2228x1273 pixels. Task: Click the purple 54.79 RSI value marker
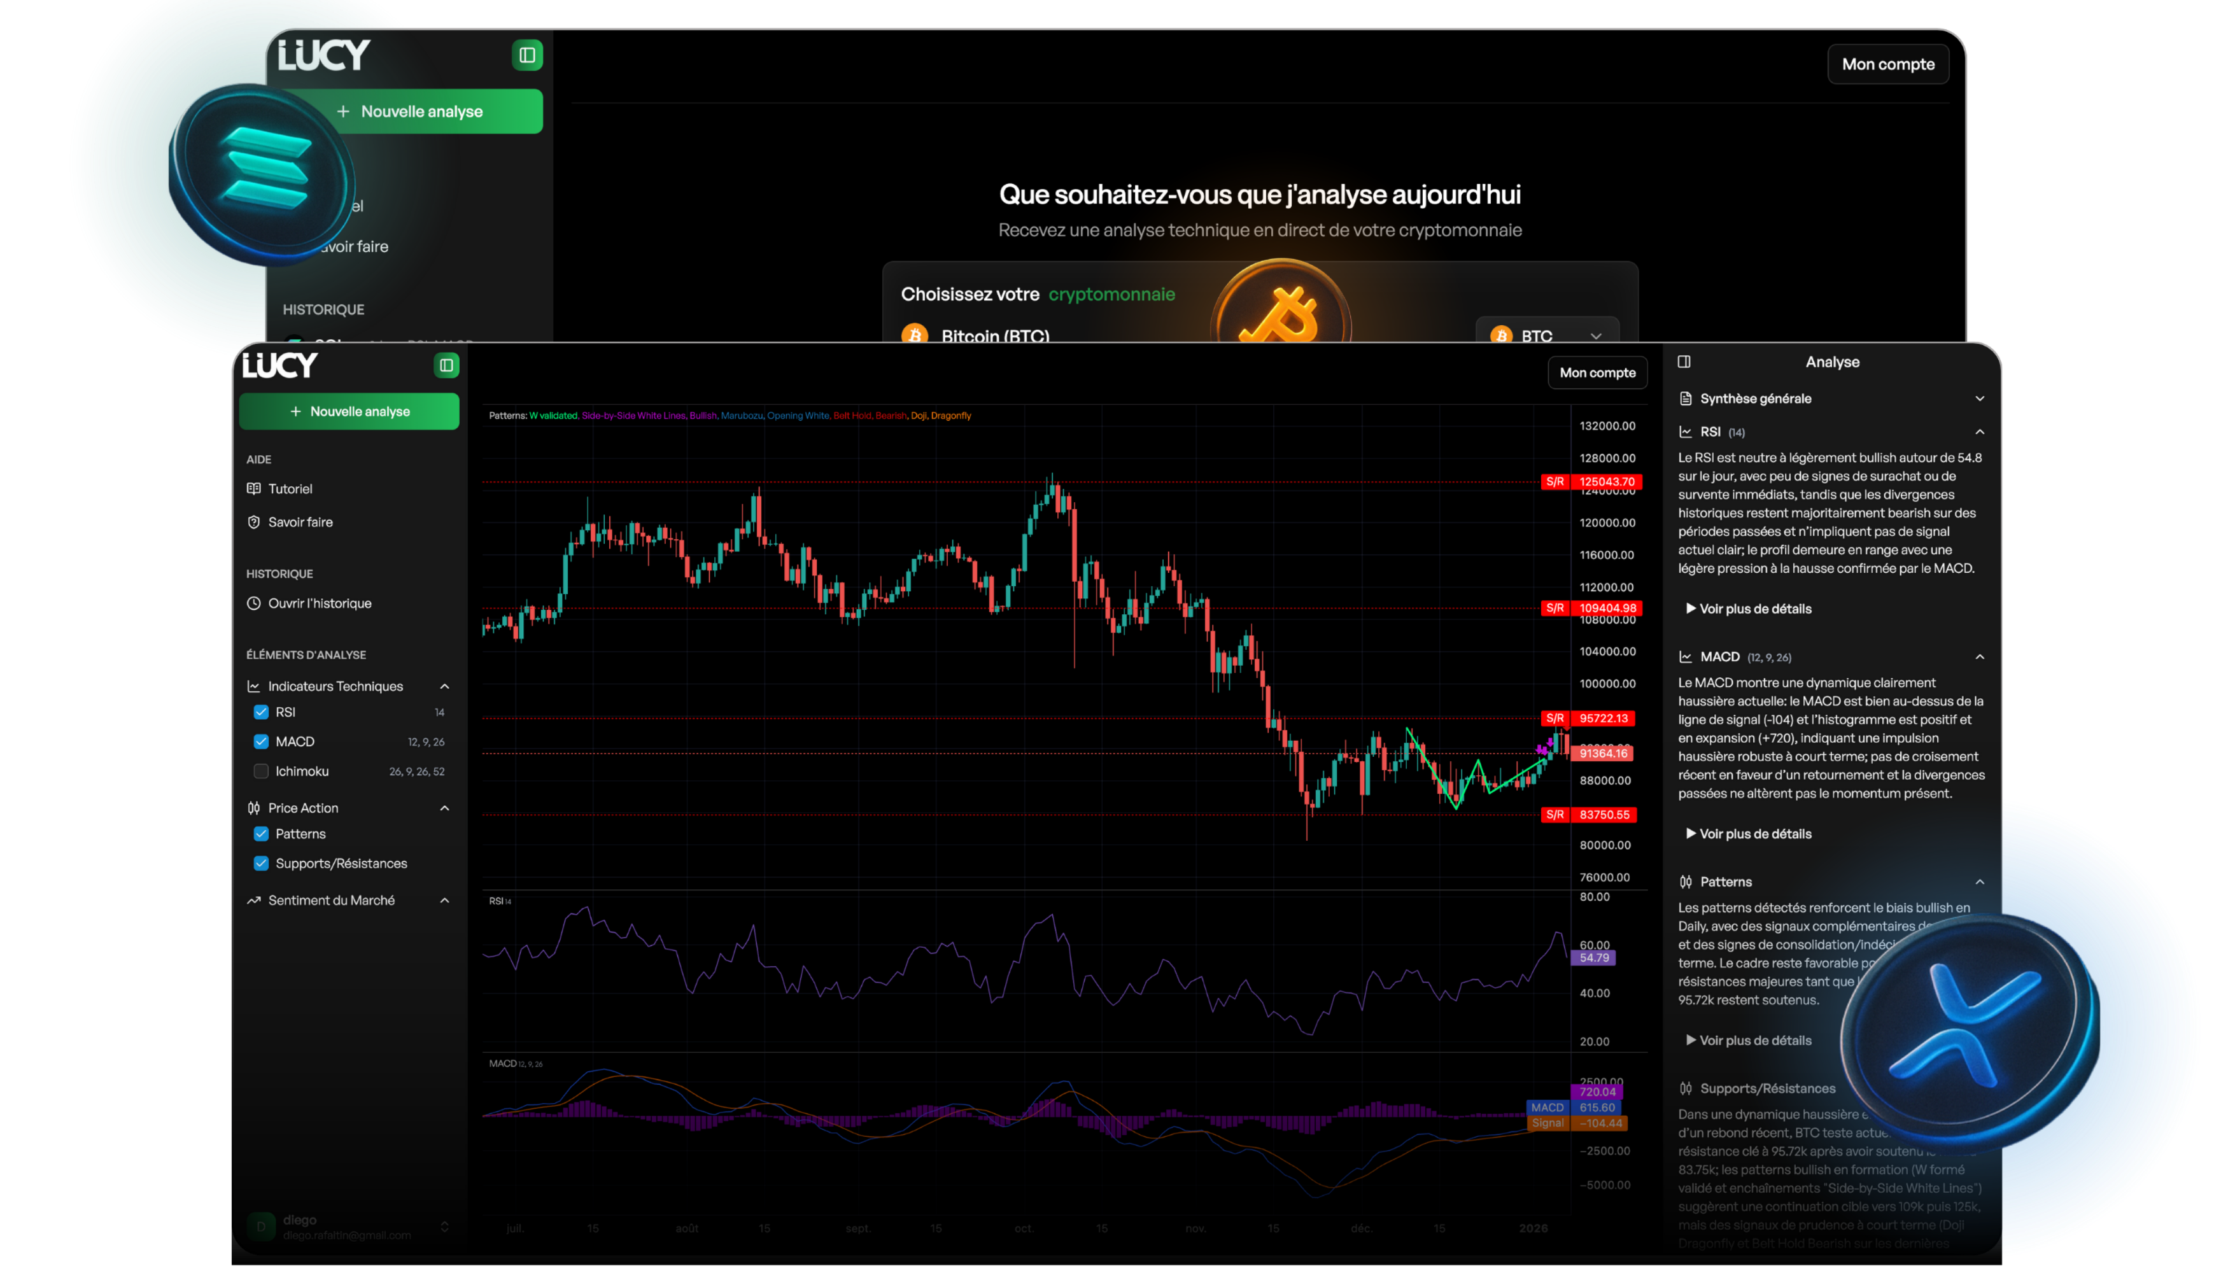[1594, 957]
